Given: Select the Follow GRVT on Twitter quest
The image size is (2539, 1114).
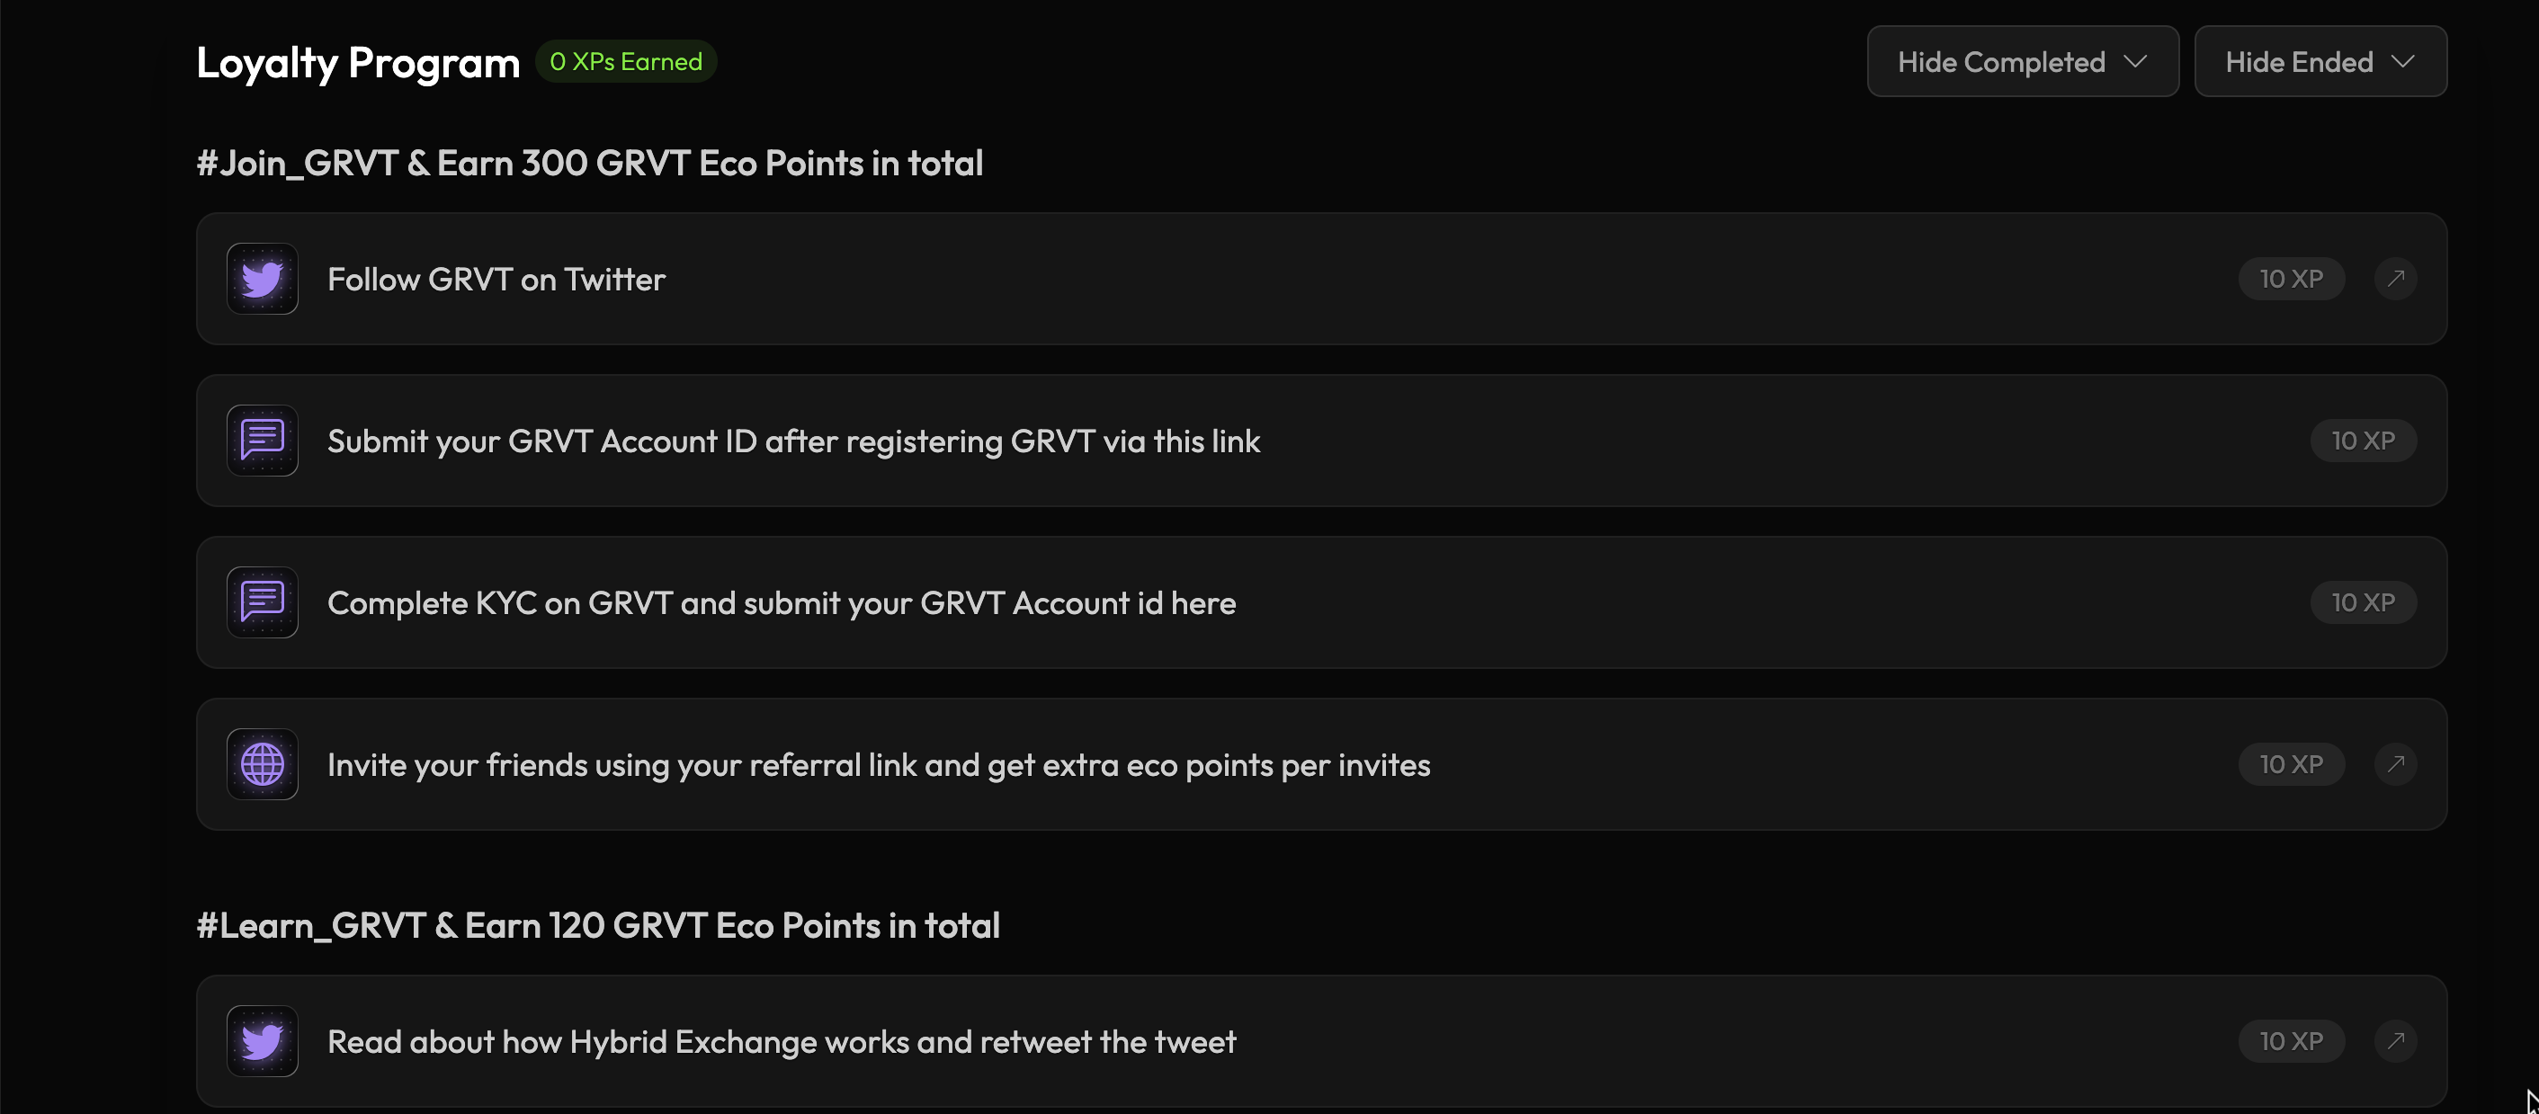Looking at the screenshot, I should pos(496,280).
